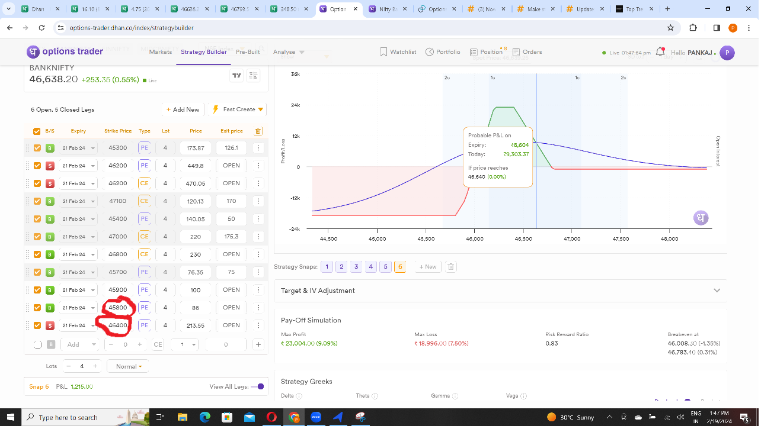Screen dimensions: 761x429
Task: Click the delete all legs trash icon
Action: pos(258,131)
